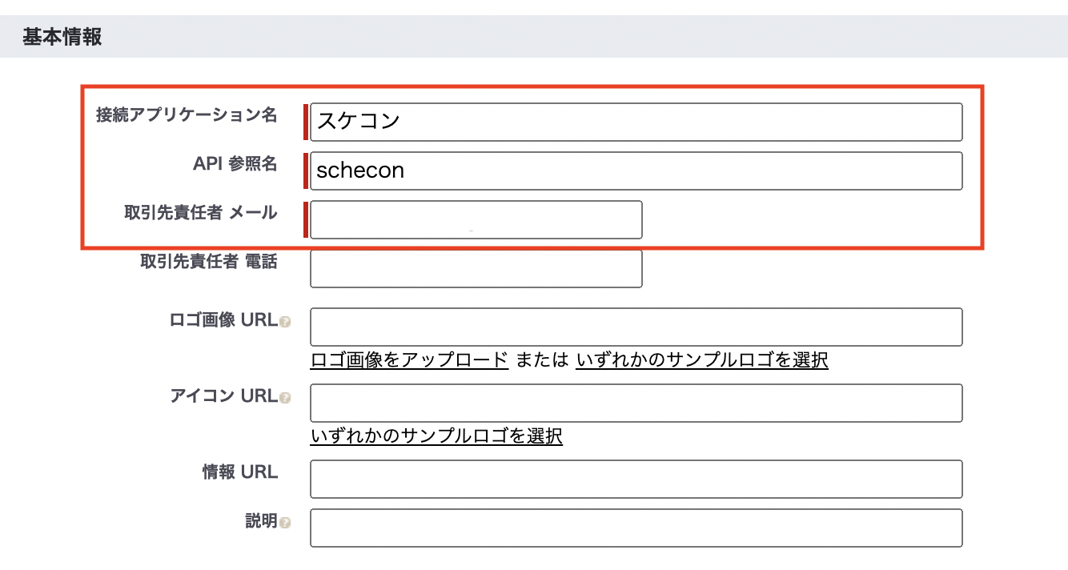Click the help icon beside アイコン URL
The height and width of the screenshot is (570, 1068).
tap(286, 398)
